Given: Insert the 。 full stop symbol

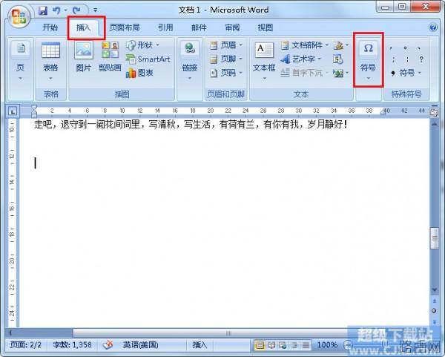Looking at the screenshot, I should tap(406, 48).
